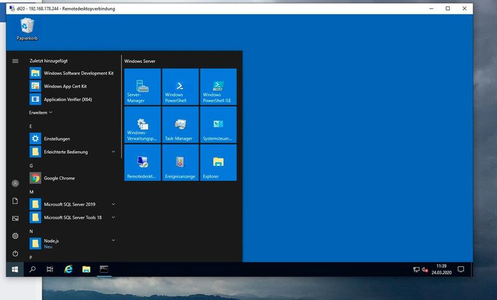Click the Power icon in Start sidebar
The height and width of the screenshot is (300, 497).
click(x=15, y=253)
